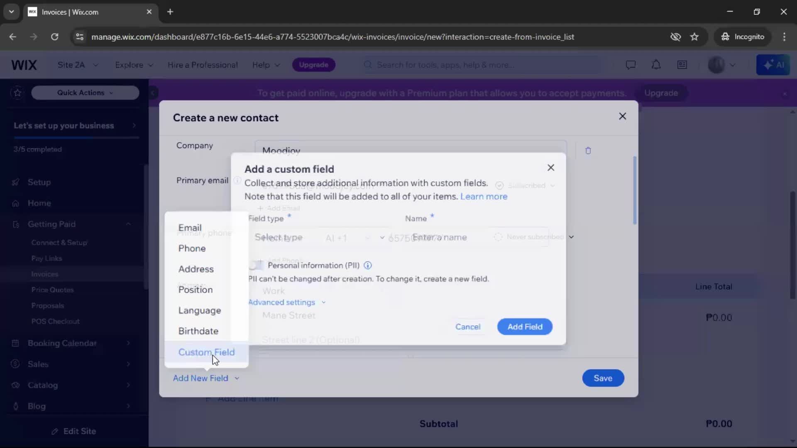This screenshot has height=448, width=797.
Task: Open Invoices in the sidebar
Action: (x=45, y=274)
